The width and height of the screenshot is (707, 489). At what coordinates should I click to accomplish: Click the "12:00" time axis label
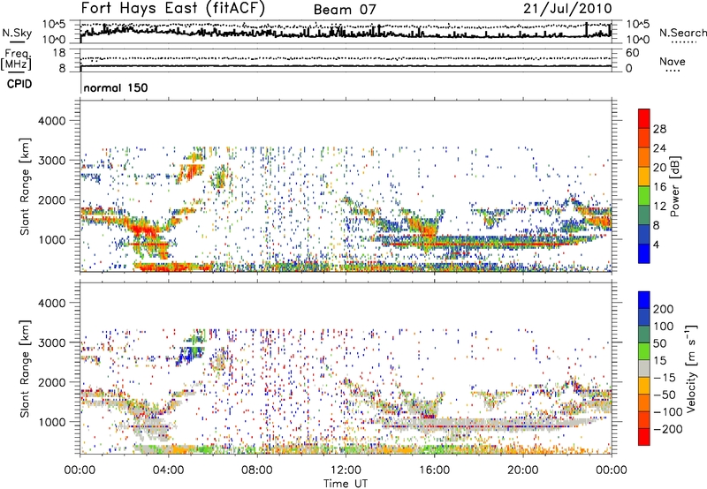pos(346,470)
